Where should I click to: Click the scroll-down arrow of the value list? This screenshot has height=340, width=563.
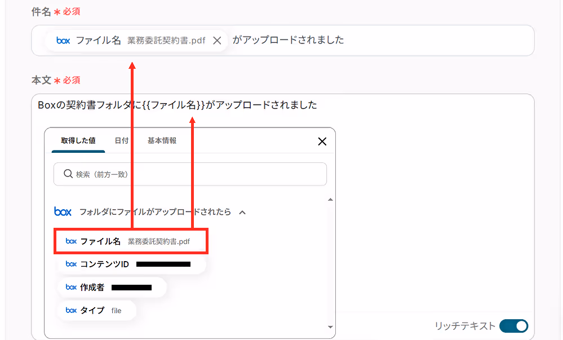330,326
